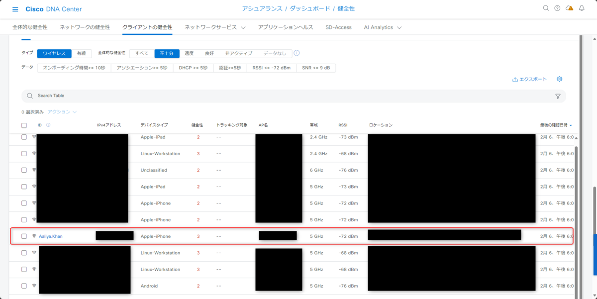Click the IPv4アドレス column header
This screenshot has width=597, height=299.
pos(109,125)
